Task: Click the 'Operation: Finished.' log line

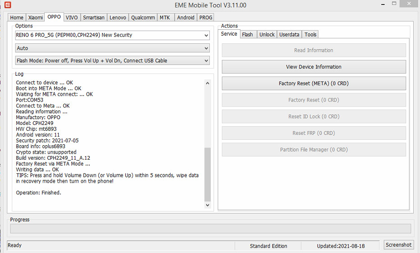Action: (x=39, y=193)
